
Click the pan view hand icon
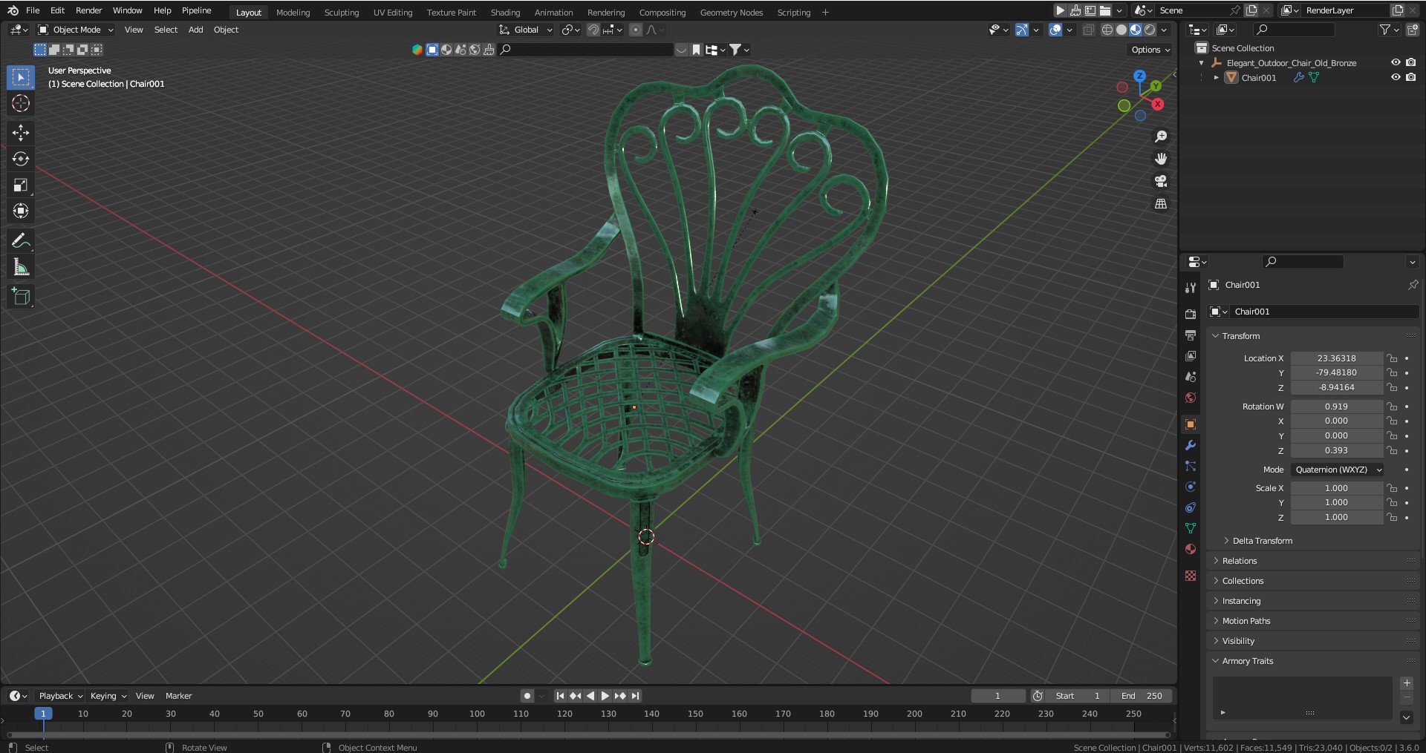click(x=1161, y=159)
